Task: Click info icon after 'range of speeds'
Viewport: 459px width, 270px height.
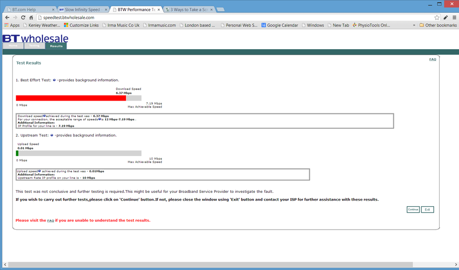Action: click(x=100, y=119)
